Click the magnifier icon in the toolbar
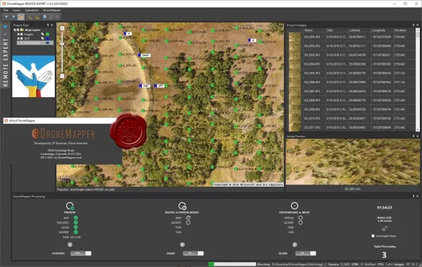This screenshot has height=267, width=422. (x=51, y=17)
